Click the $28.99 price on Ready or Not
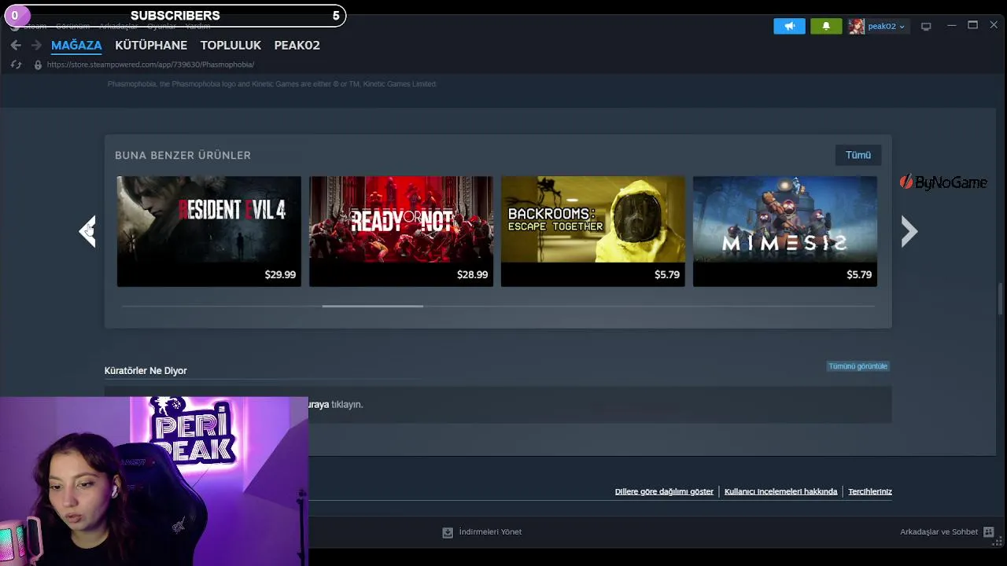 [472, 274]
